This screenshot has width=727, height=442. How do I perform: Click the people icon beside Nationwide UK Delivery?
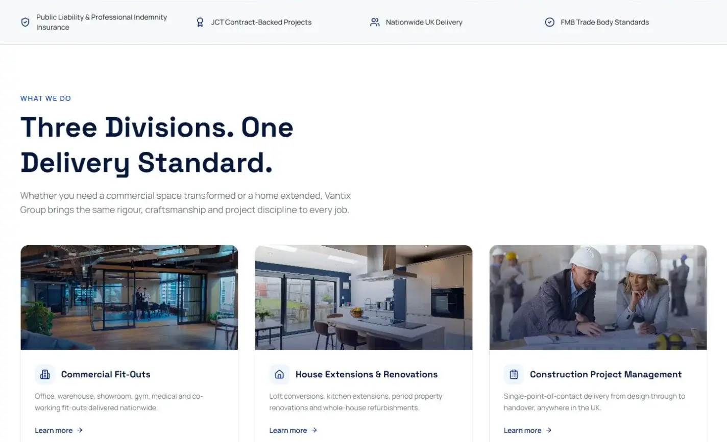375,22
